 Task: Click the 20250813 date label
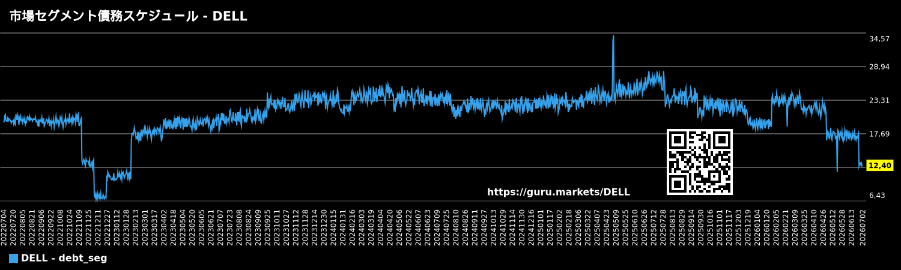point(672,227)
